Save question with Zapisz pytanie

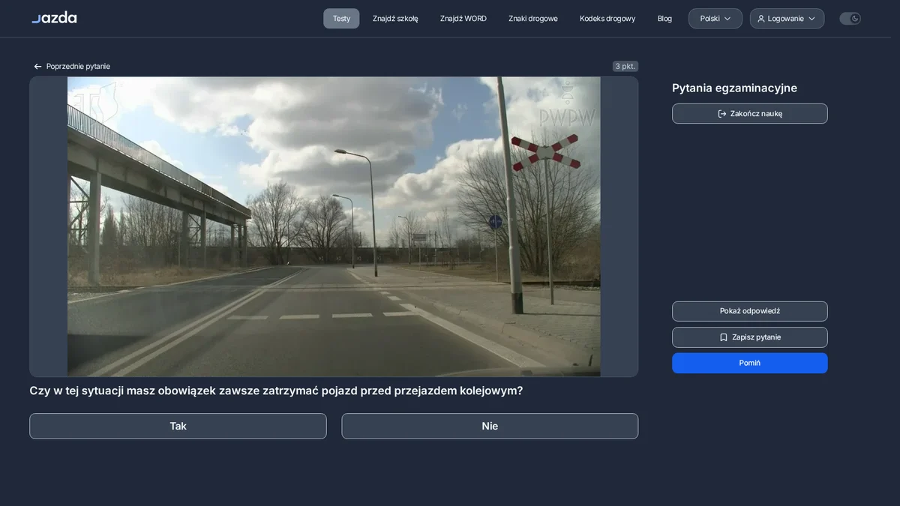coord(750,337)
